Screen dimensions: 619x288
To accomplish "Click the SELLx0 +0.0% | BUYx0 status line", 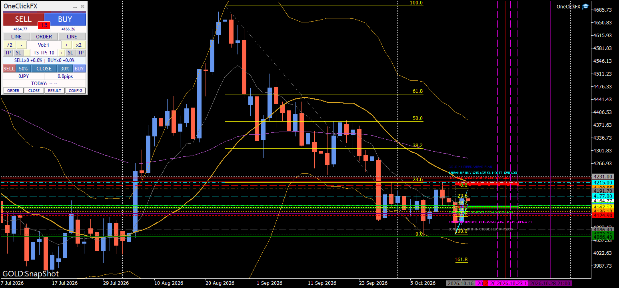I will 44,60.
